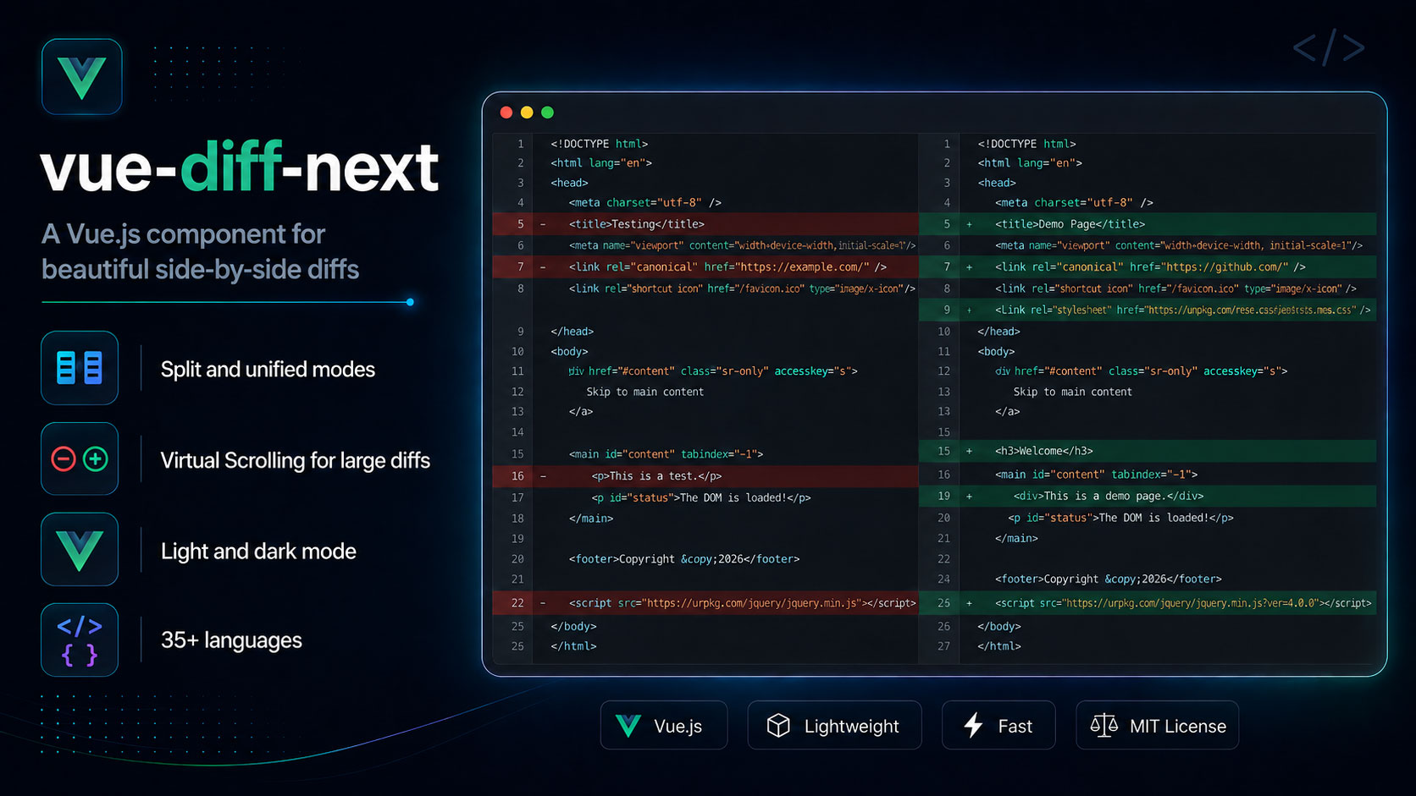Viewport: 1416px width, 796px height.
Task: Click the Vue logo beside Light and dark mode
Action: point(80,550)
